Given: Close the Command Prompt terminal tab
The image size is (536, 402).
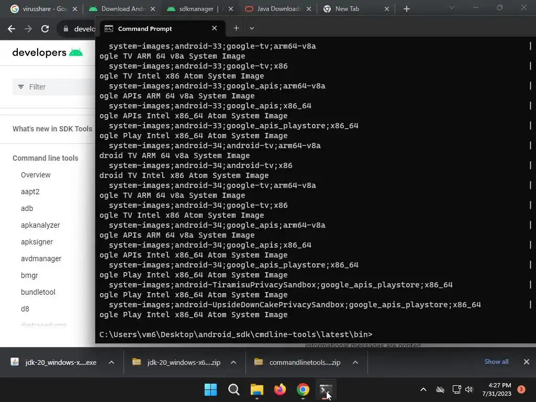Looking at the screenshot, I should point(214,28).
